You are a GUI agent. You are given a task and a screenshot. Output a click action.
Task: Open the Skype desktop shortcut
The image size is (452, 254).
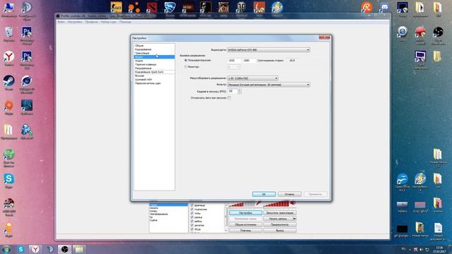9,179
